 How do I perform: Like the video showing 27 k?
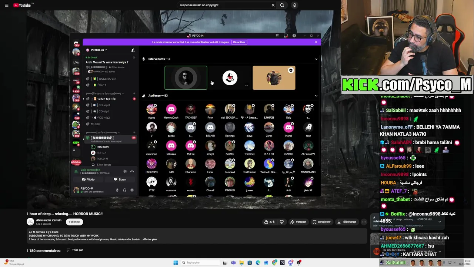pyautogui.click(x=269, y=222)
